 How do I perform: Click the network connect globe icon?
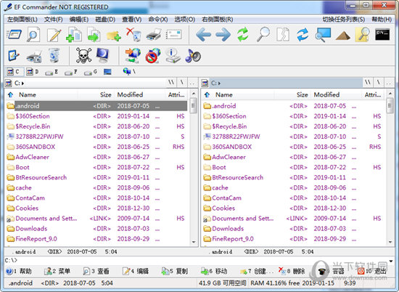click(133, 55)
